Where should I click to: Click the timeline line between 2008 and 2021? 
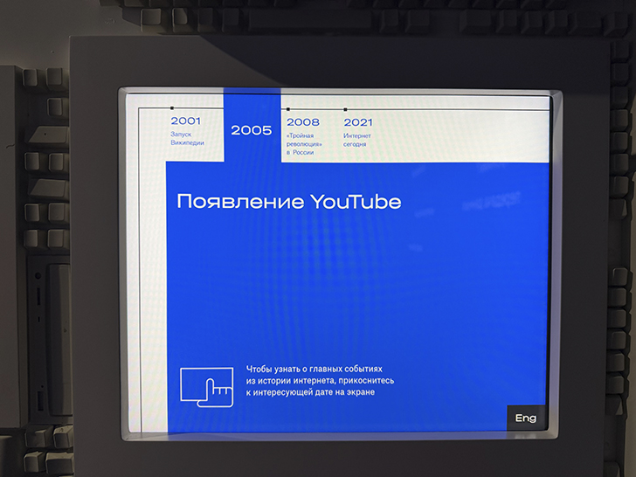click(317, 109)
